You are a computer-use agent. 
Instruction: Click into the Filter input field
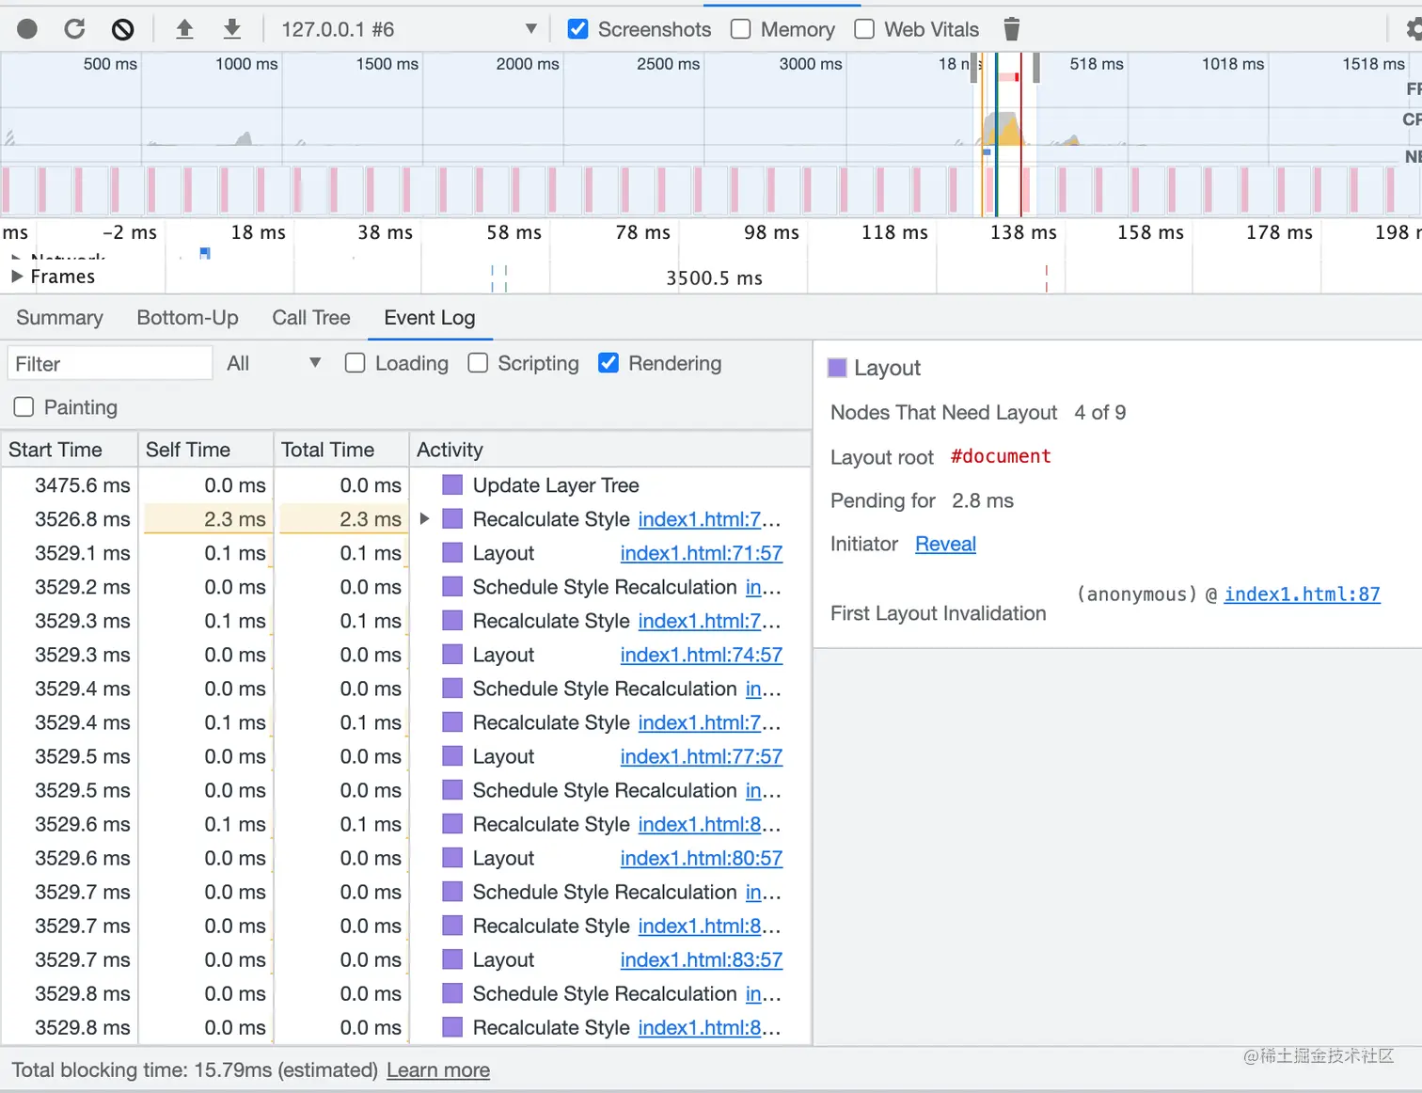pyautogui.click(x=110, y=364)
